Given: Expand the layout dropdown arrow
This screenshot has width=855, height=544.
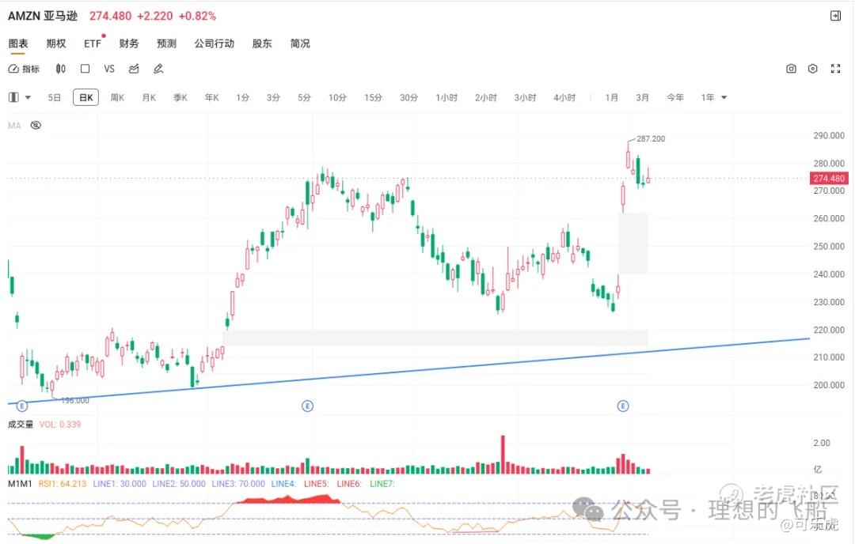Looking at the screenshot, I should click(x=28, y=97).
